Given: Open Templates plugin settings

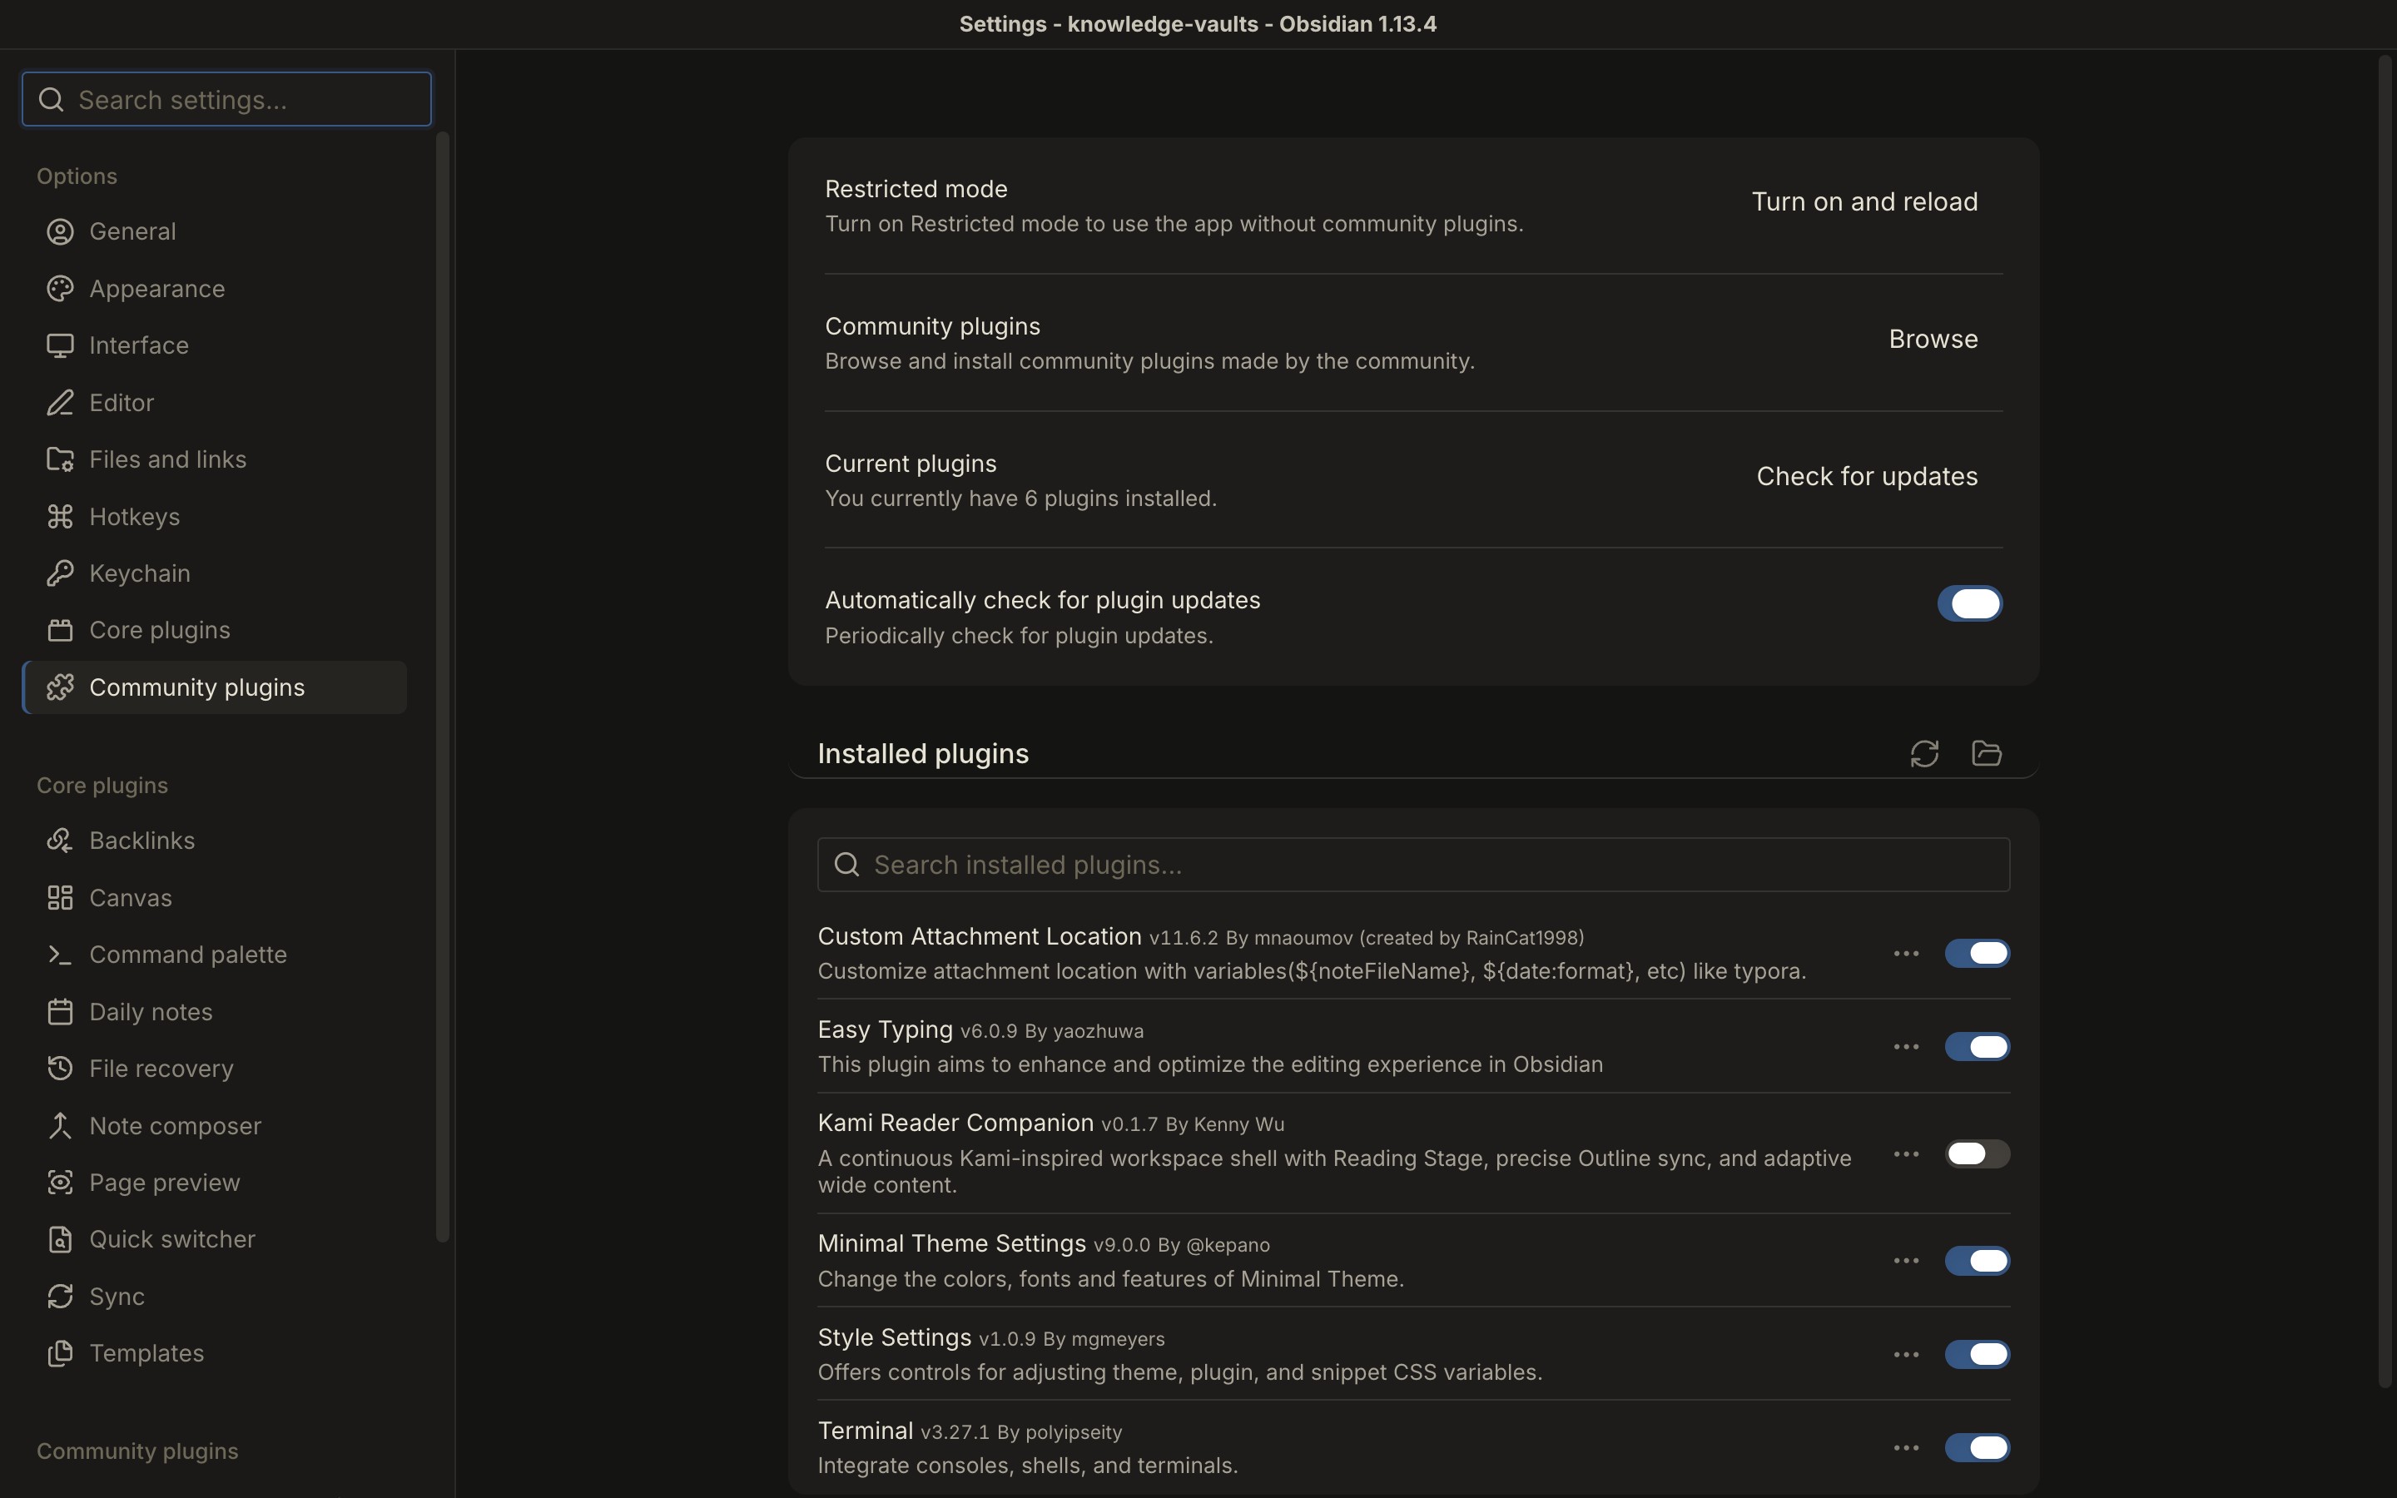Looking at the screenshot, I should tap(215, 1353).
